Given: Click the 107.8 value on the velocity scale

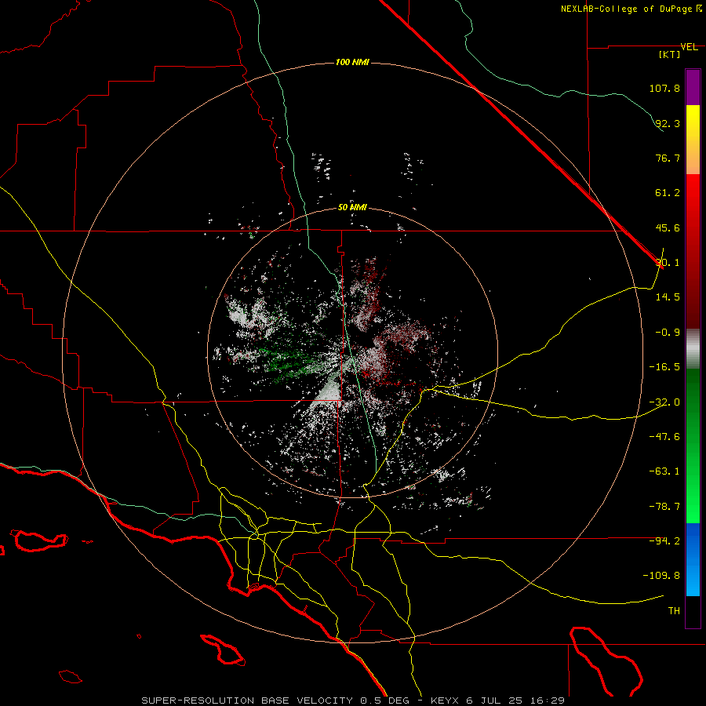Looking at the screenshot, I should (x=664, y=88).
